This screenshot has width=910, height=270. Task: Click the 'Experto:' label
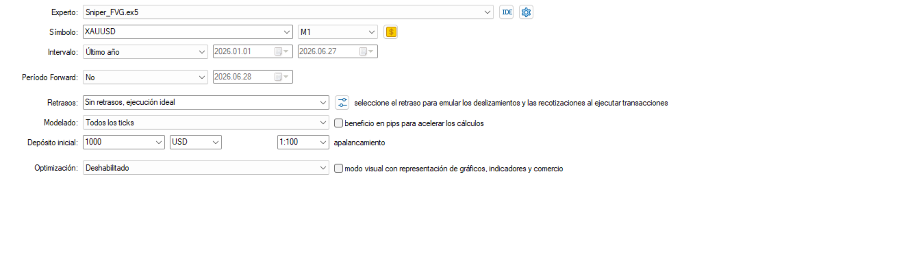[64, 12]
